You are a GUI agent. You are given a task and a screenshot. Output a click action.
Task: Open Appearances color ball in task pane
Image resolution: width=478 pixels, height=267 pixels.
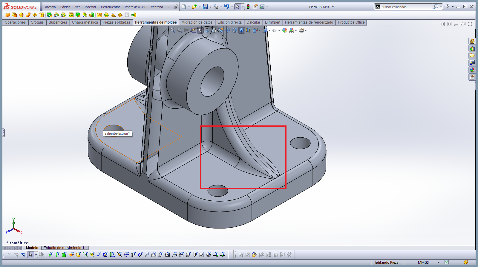tap(472, 70)
